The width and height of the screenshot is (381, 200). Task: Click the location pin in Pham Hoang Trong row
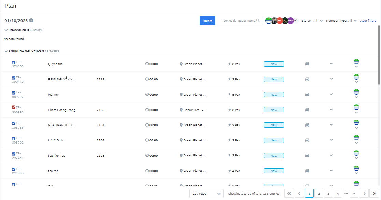tap(181, 110)
